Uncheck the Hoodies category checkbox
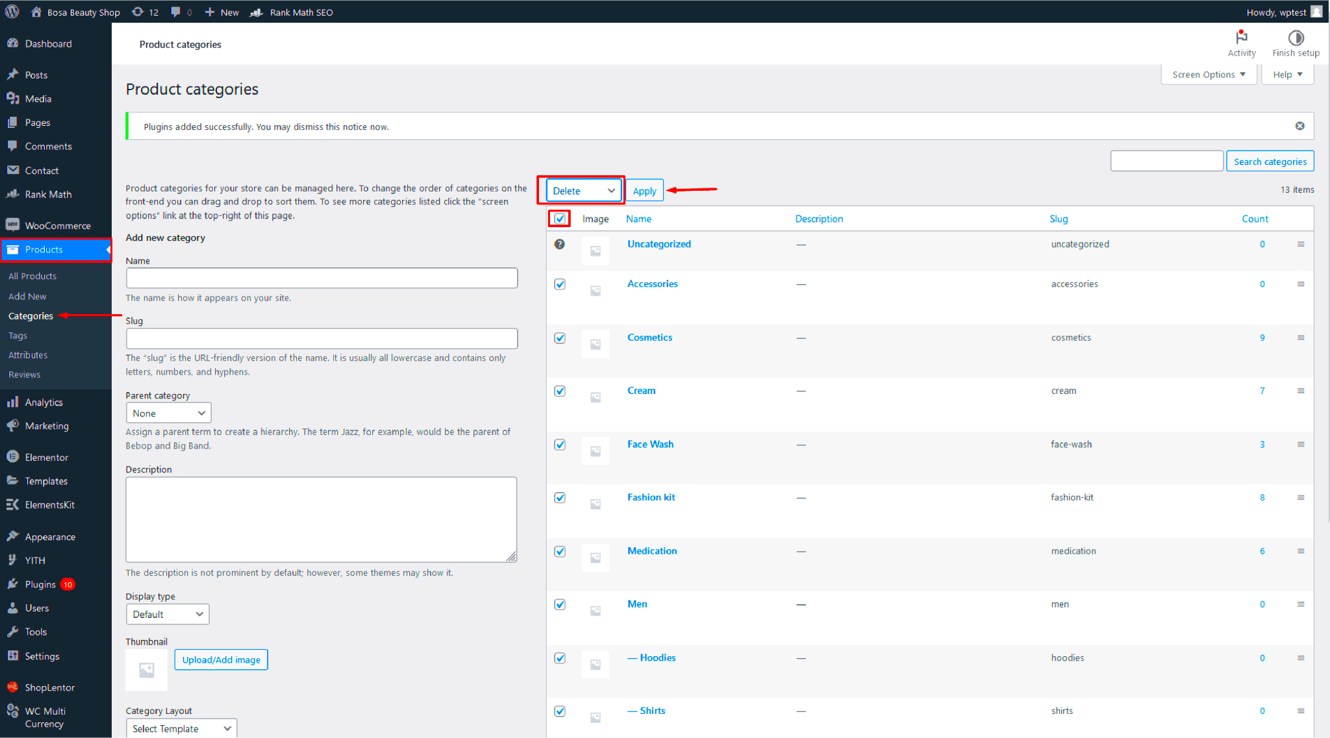This screenshot has width=1330, height=738. pos(559,658)
